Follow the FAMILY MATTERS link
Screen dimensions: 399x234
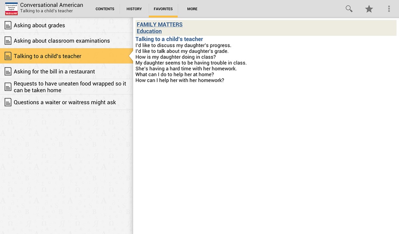point(159,25)
